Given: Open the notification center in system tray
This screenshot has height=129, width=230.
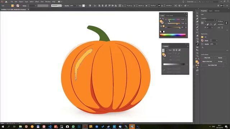Looking at the screenshot, I should tap(226, 126).
